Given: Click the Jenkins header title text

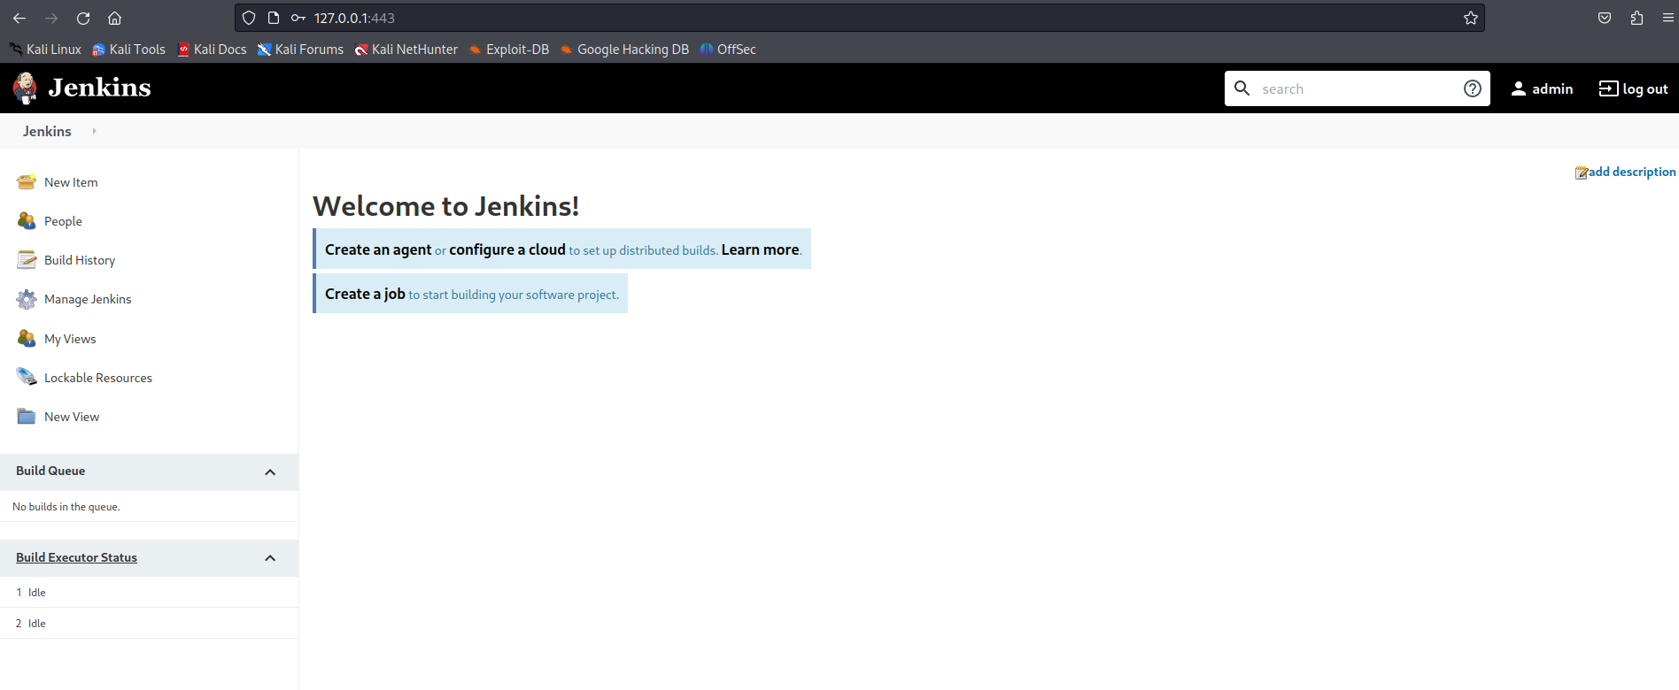Looking at the screenshot, I should [99, 88].
